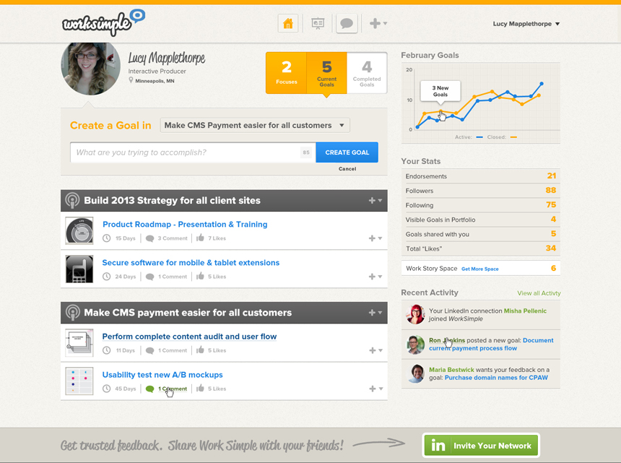Open plus menu on Product Roadmap row
The width and height of the screenshot is (621, 463).
[x=375, y=238]
